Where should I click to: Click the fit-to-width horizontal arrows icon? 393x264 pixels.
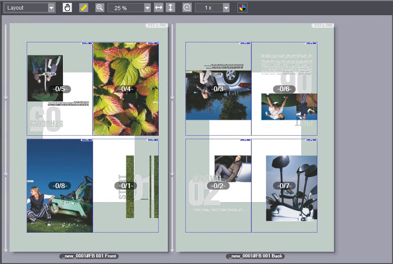click(x=158, y=7)
